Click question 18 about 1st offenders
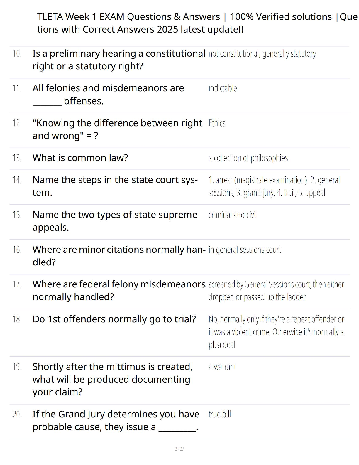This screenshot has width=359, height=465. 114,319
